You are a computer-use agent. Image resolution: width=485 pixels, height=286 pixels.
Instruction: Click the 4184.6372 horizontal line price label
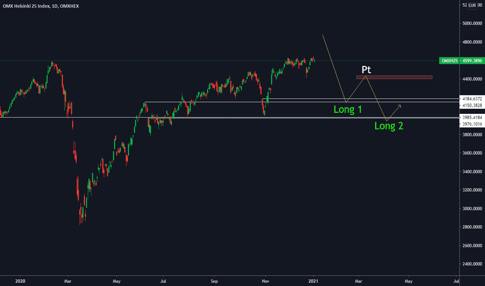tap(471, 99)
